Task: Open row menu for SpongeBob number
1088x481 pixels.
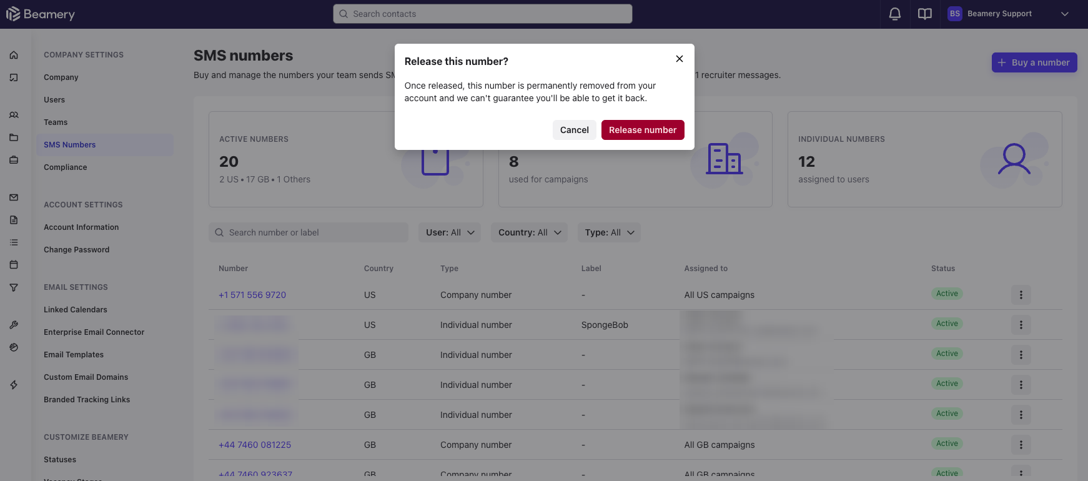Action: point(1021,325)
